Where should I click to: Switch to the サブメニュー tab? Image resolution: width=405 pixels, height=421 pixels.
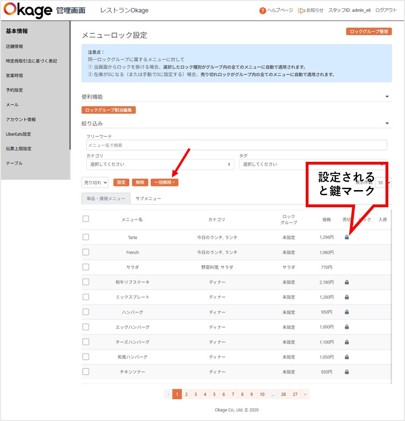148,198
